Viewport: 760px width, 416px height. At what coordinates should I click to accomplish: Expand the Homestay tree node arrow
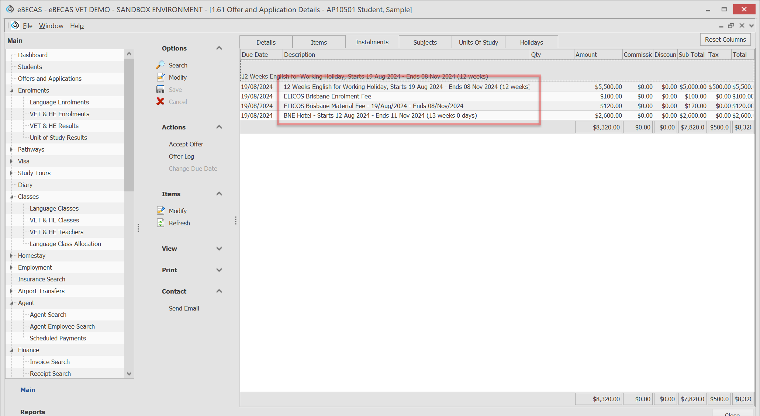pos(11,256)
